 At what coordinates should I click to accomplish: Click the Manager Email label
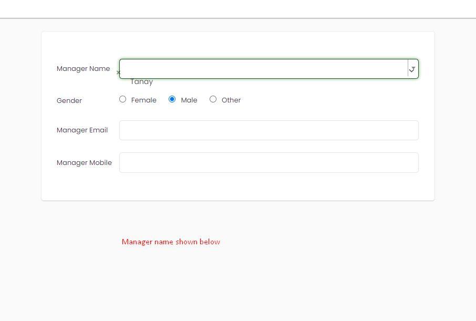pos(82,130)
